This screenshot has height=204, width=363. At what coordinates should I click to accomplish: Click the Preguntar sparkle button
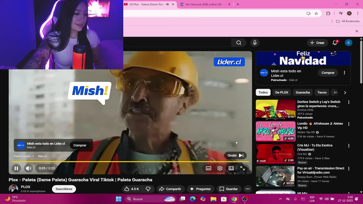pyautogui.click(x=201, y=189)
